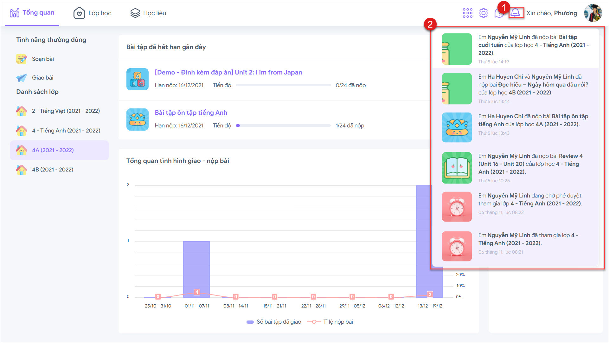
Task: Switch to the Lớp học tab
Action: point(93,13)
